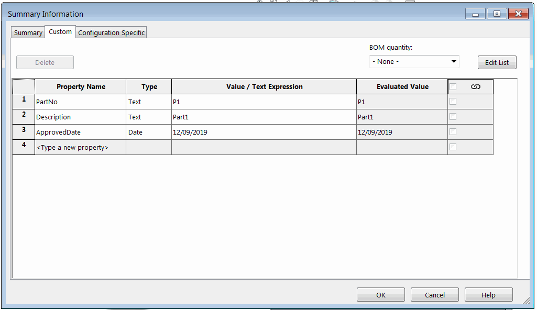This screenshot has height=310, width=537.
Task: Open the BOM quantity dropdown
Action: pyautogui.click(x=454, y=61)
